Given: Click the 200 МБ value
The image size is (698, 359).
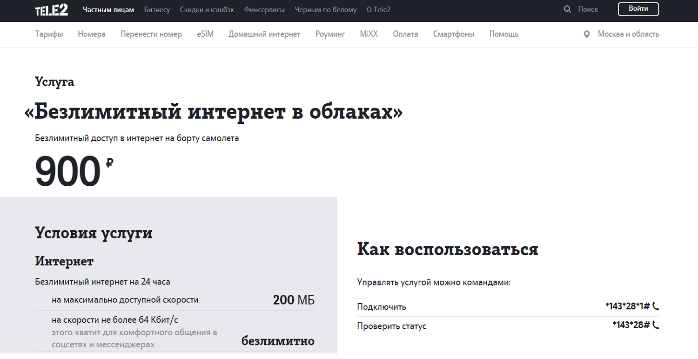Looking at the screenshot, I should pos(294,300).
